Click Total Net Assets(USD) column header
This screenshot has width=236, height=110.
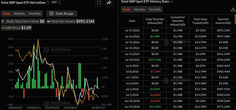pyautogui.click(x=223, y=21)
